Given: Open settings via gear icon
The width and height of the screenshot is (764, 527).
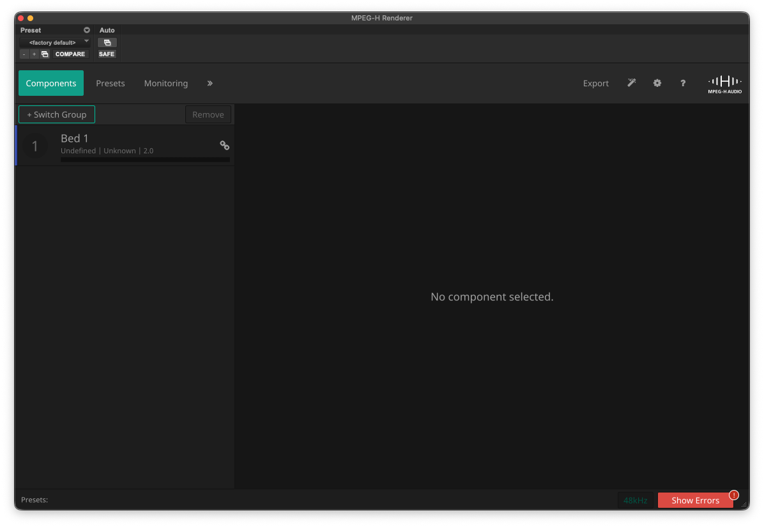Looking at the screenshot, I should click(x=657, y=83).
